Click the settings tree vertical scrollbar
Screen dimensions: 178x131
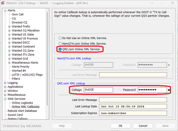(47, 59)
